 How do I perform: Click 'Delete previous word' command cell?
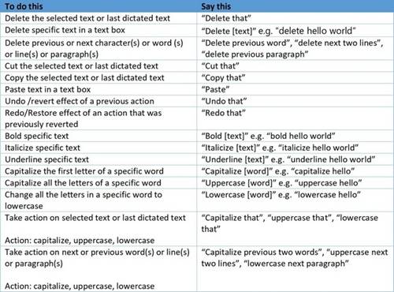pos(295,48)
